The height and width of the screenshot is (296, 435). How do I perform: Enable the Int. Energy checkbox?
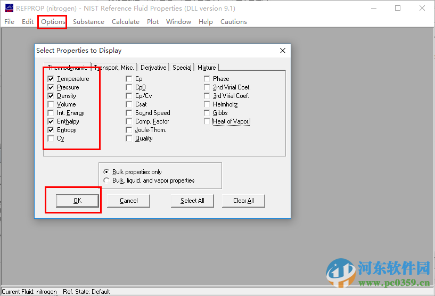click(x=51, y=113)
